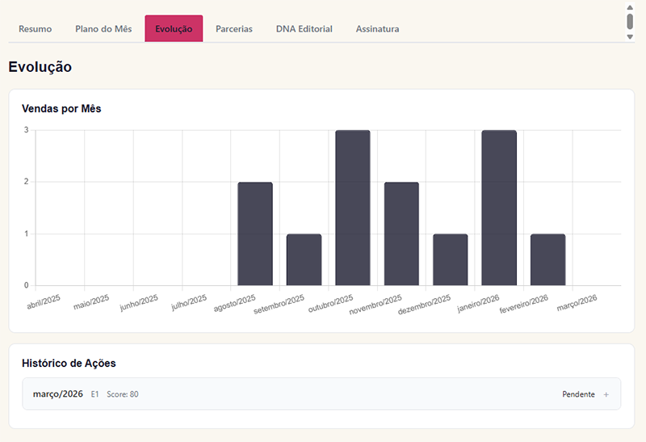Click the scrollbar down arrow

tap(630, 36)
